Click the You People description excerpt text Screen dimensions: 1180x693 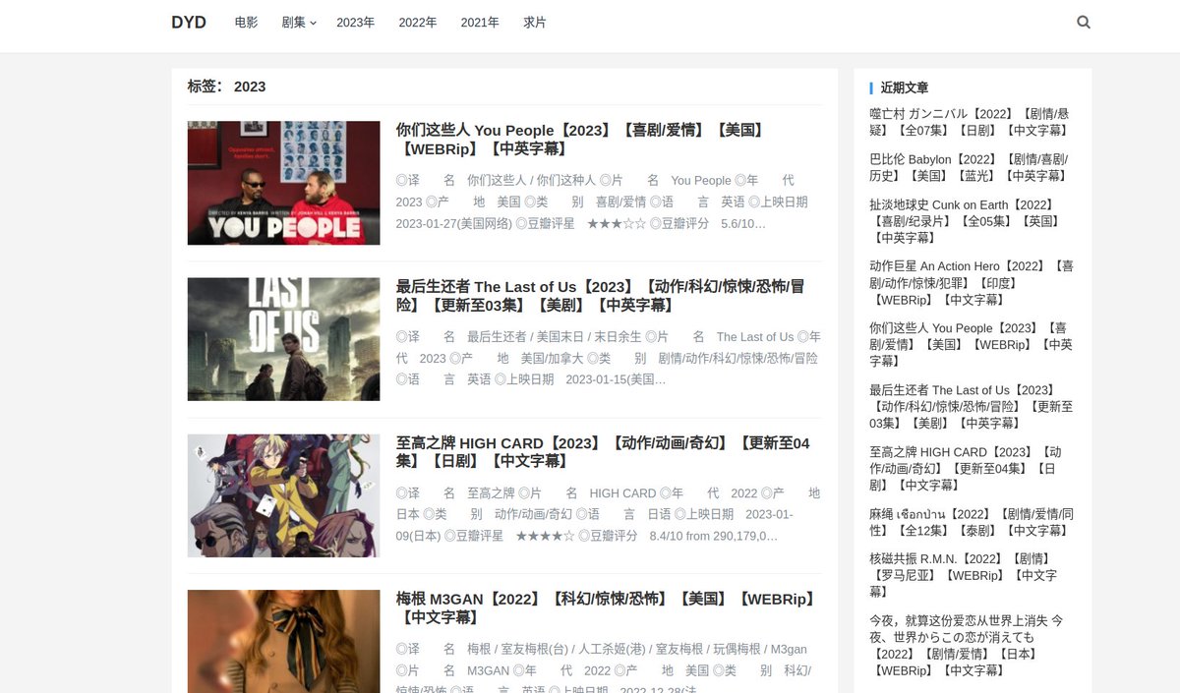tap(602, 202)
